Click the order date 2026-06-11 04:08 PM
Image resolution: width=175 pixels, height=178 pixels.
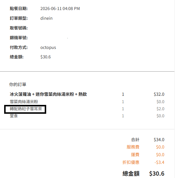60,9
